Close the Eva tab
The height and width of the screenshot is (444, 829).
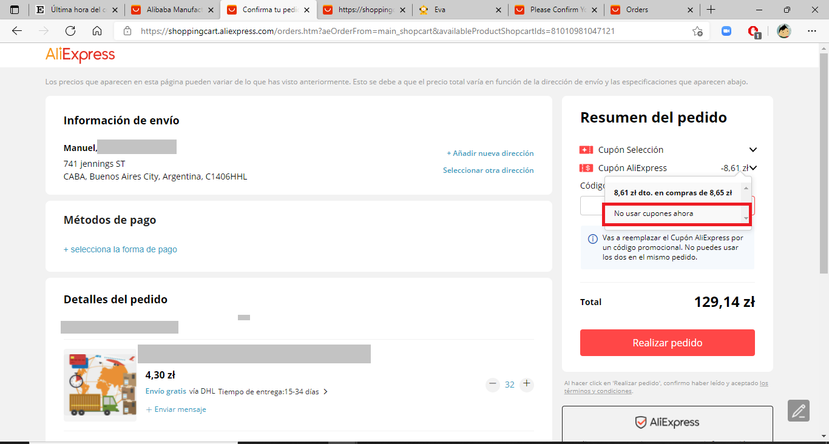point(498,10)
